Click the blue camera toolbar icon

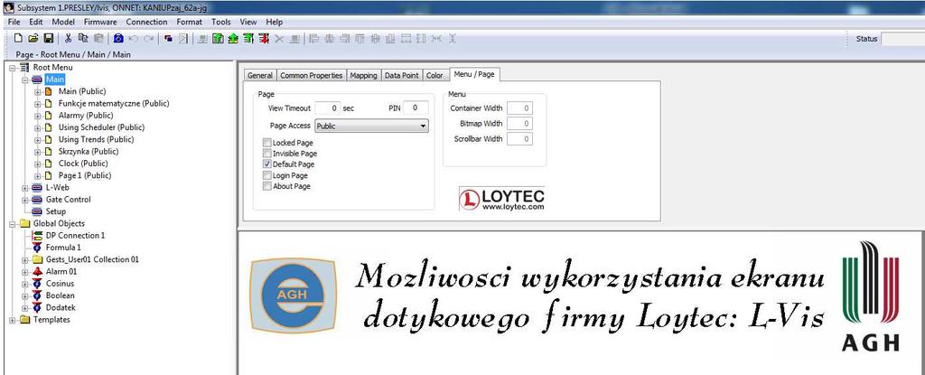point(118,38)
